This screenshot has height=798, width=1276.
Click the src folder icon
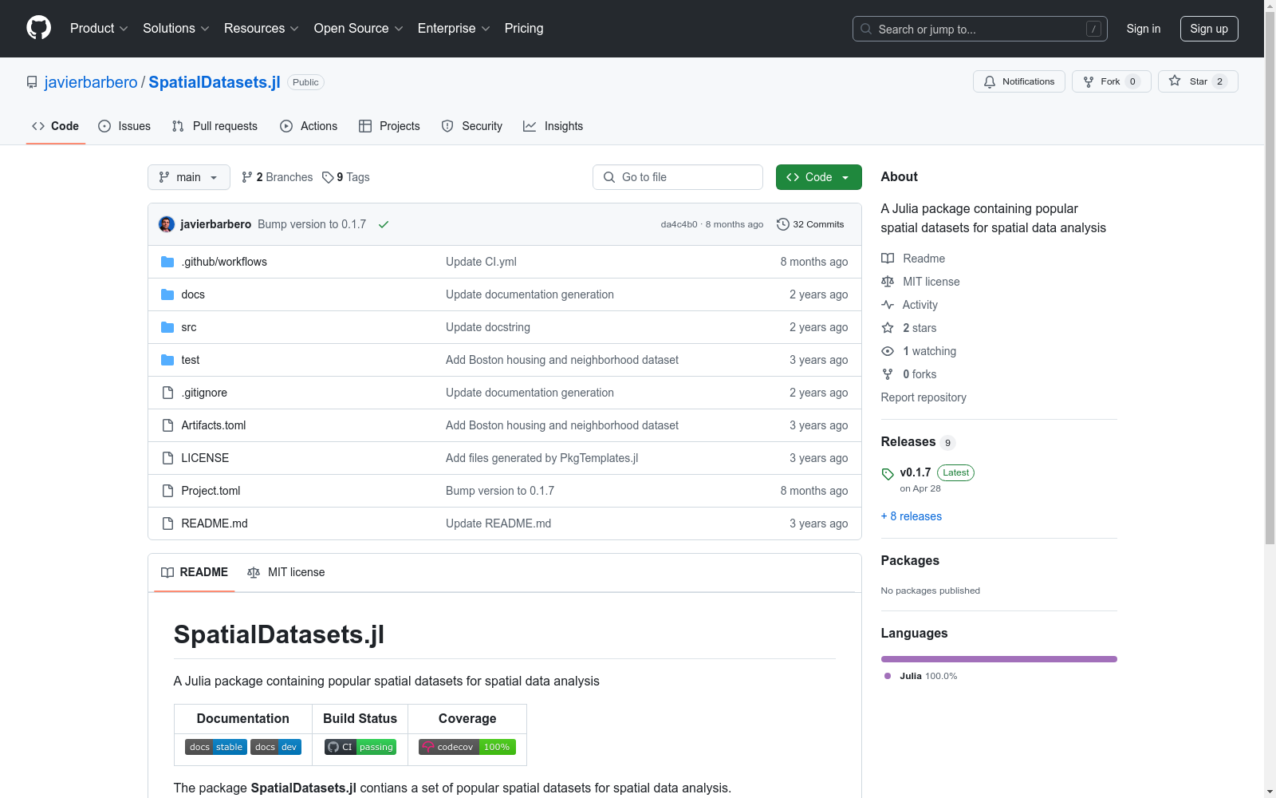tap(167, 327)
